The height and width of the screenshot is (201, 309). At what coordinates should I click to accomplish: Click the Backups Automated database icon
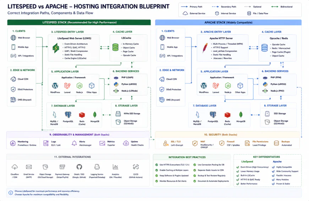(x=276, y=143)
